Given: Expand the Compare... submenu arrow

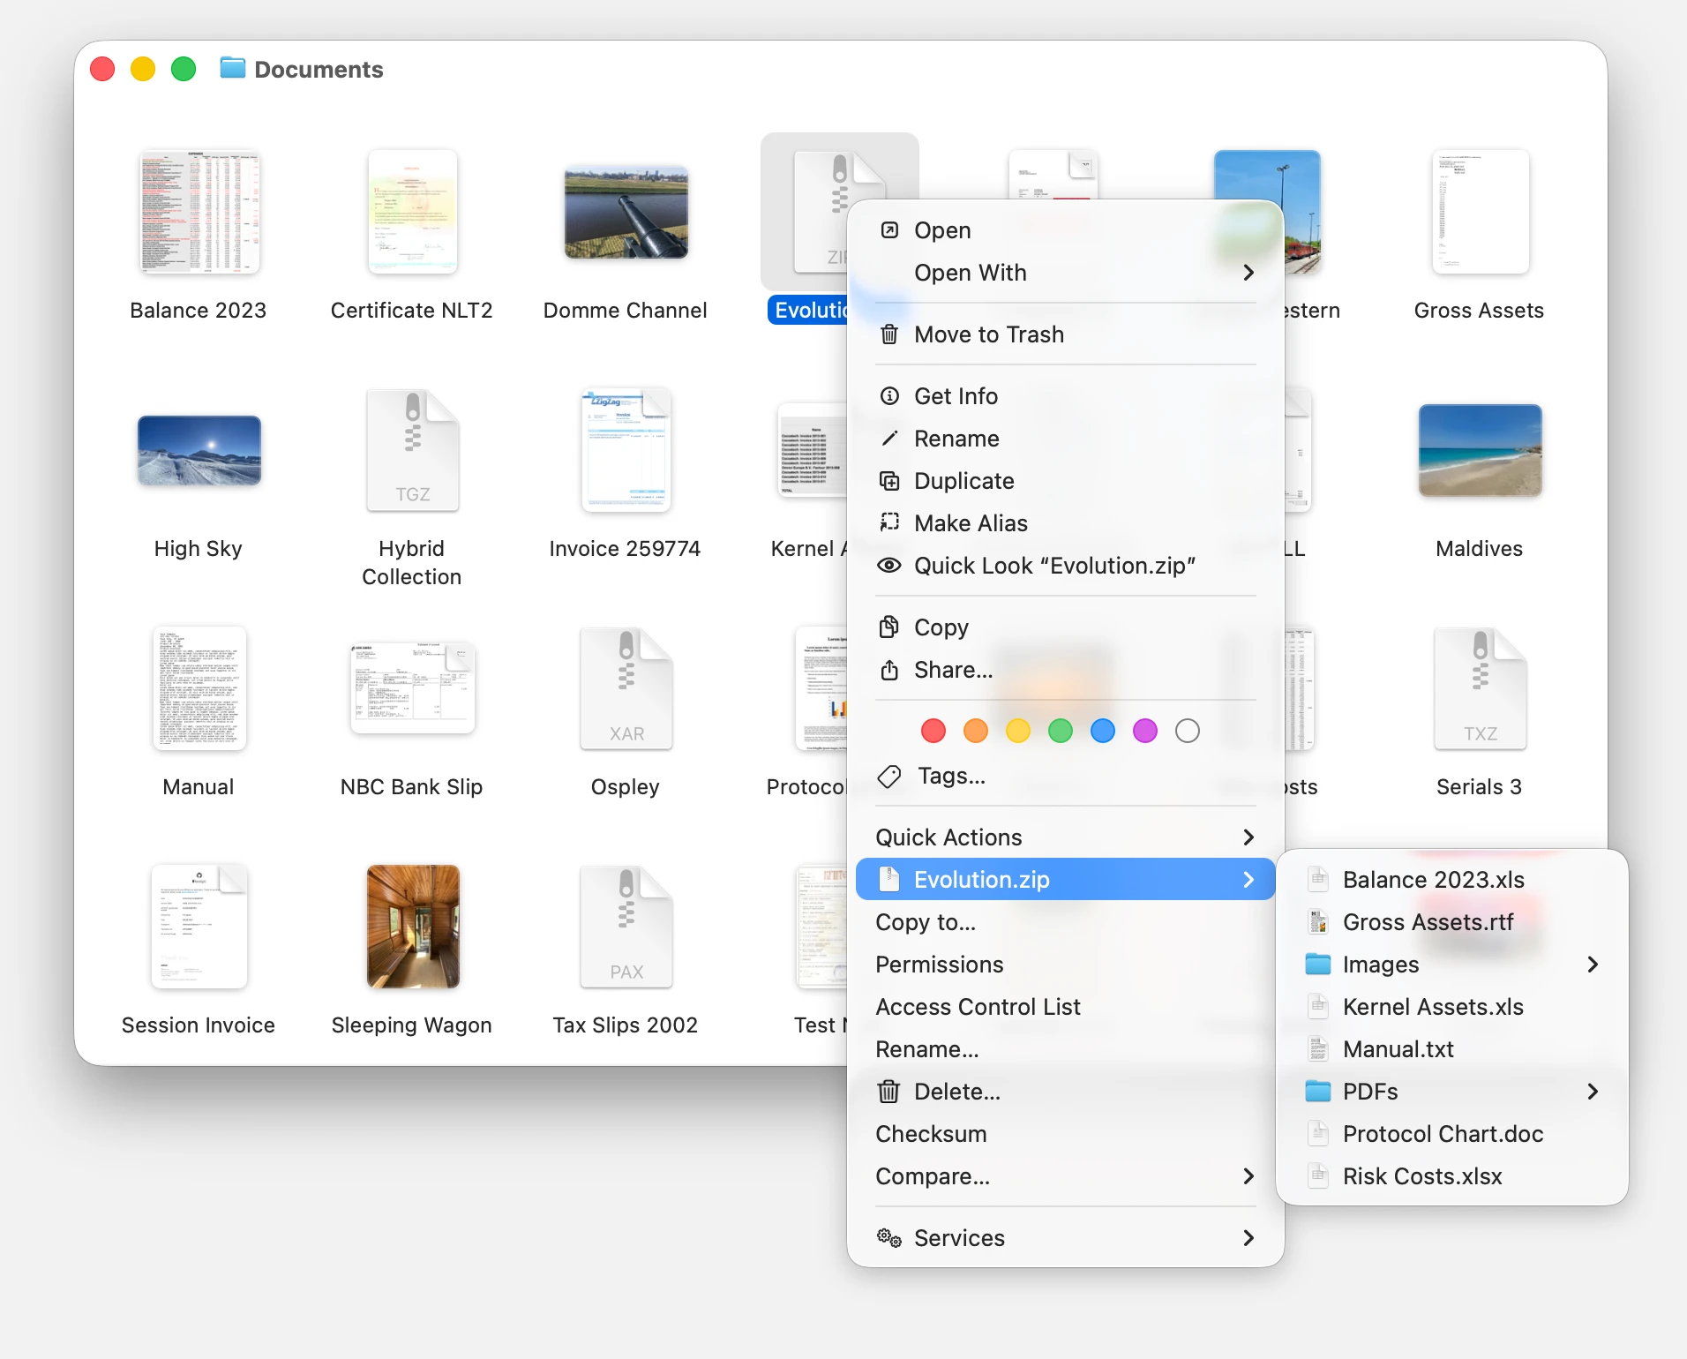Looking at the screenshot, I should 1248,1176.
